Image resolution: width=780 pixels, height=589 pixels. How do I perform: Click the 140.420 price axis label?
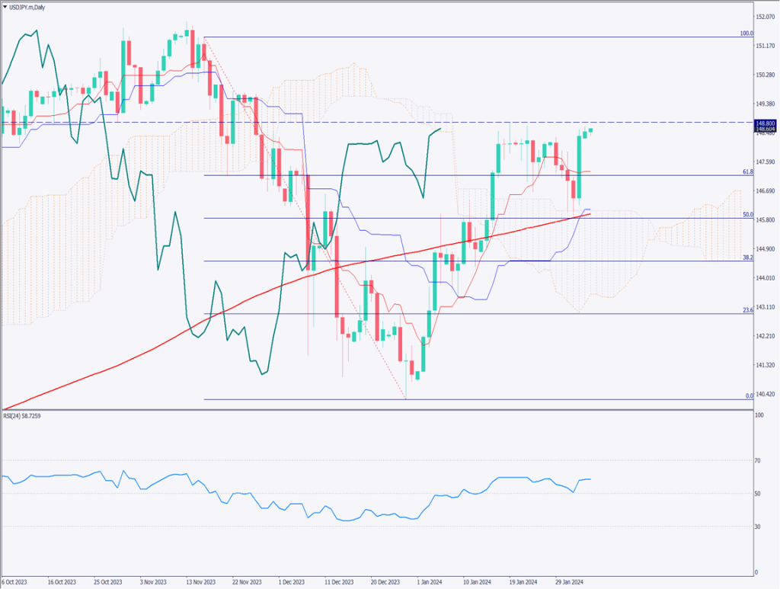click(765, 394)
